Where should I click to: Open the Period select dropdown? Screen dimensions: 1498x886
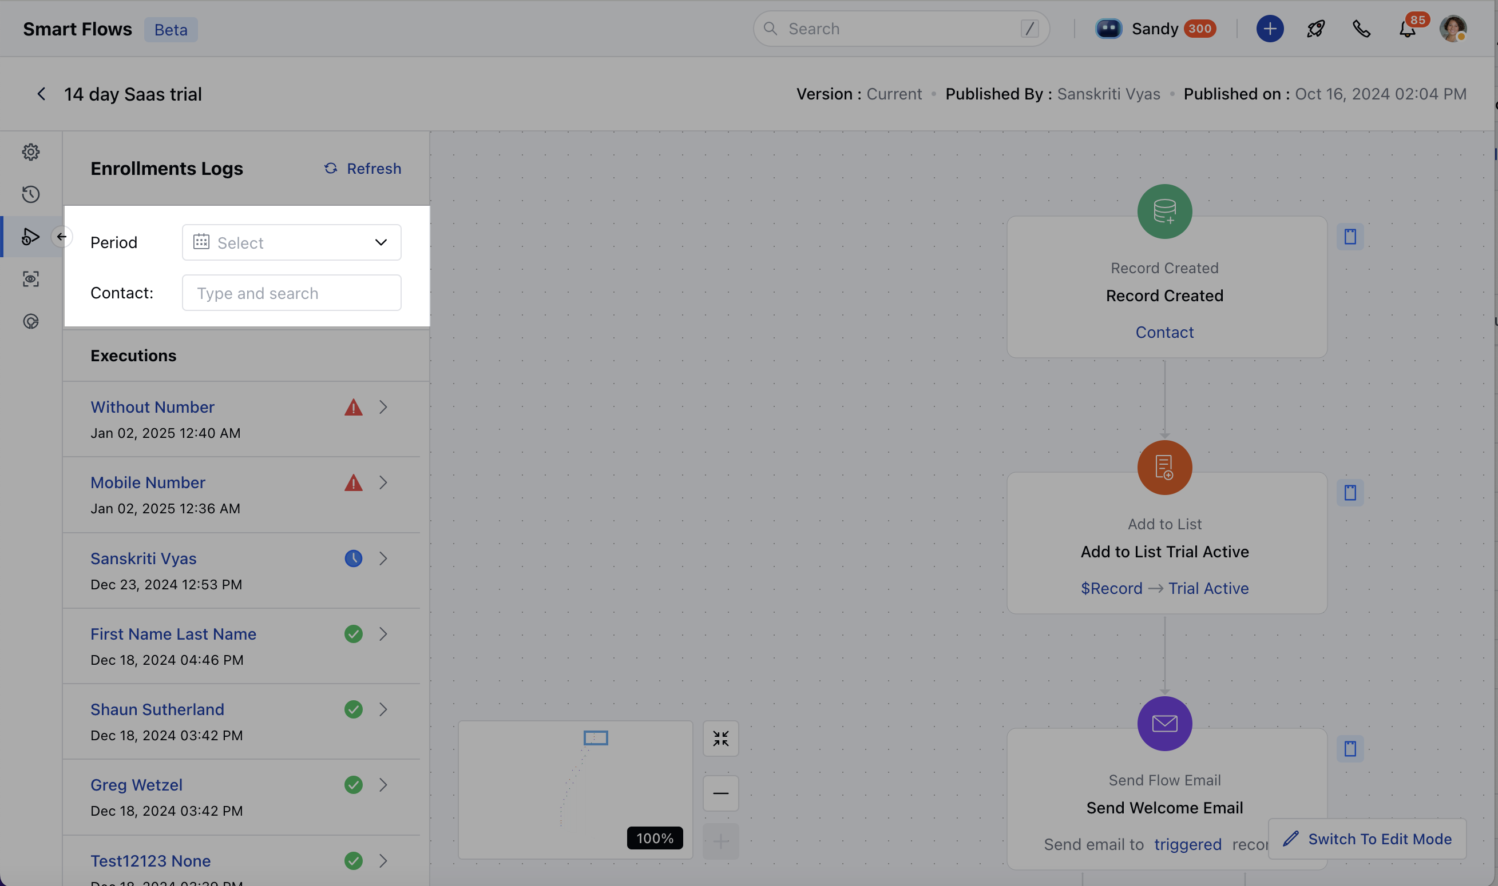(291, 242)
